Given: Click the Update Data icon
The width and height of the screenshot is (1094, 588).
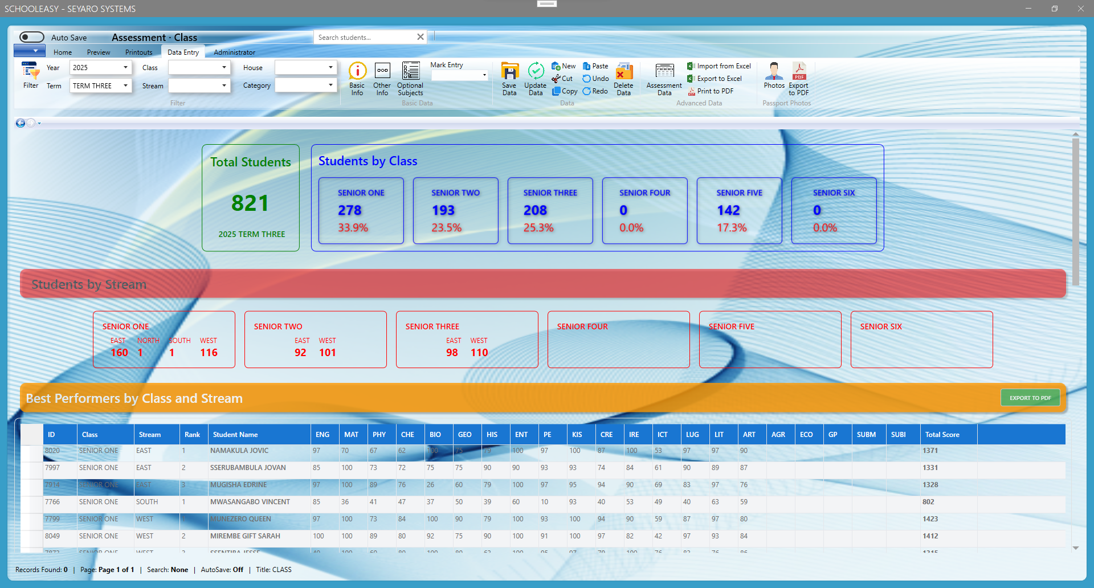Looking at the screenshot, I should pyautogui.click(x=535, y=78).
